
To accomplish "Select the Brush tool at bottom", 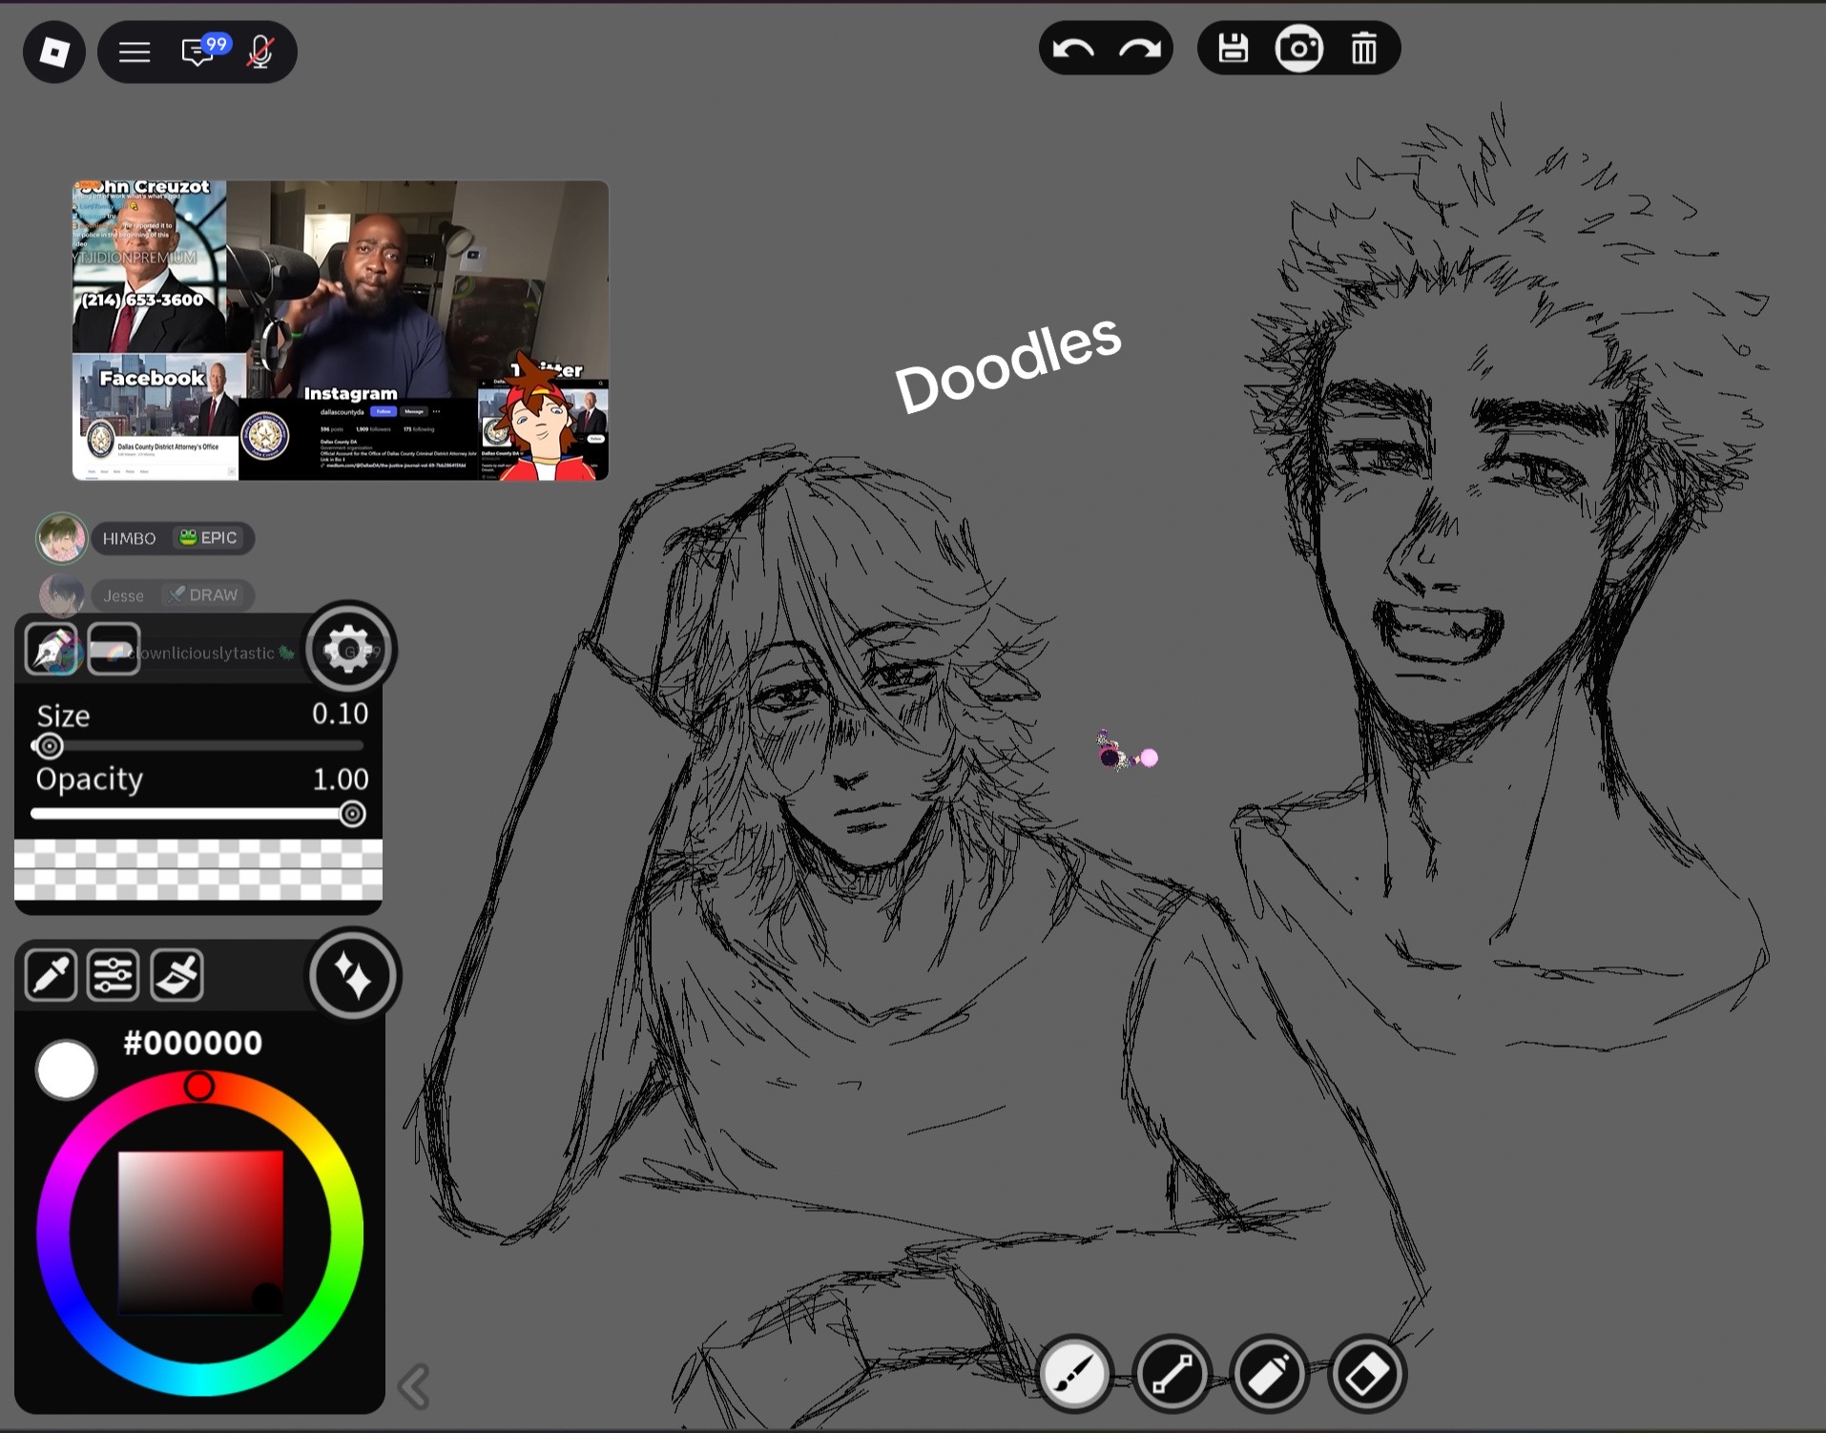I will 1074,1374.
